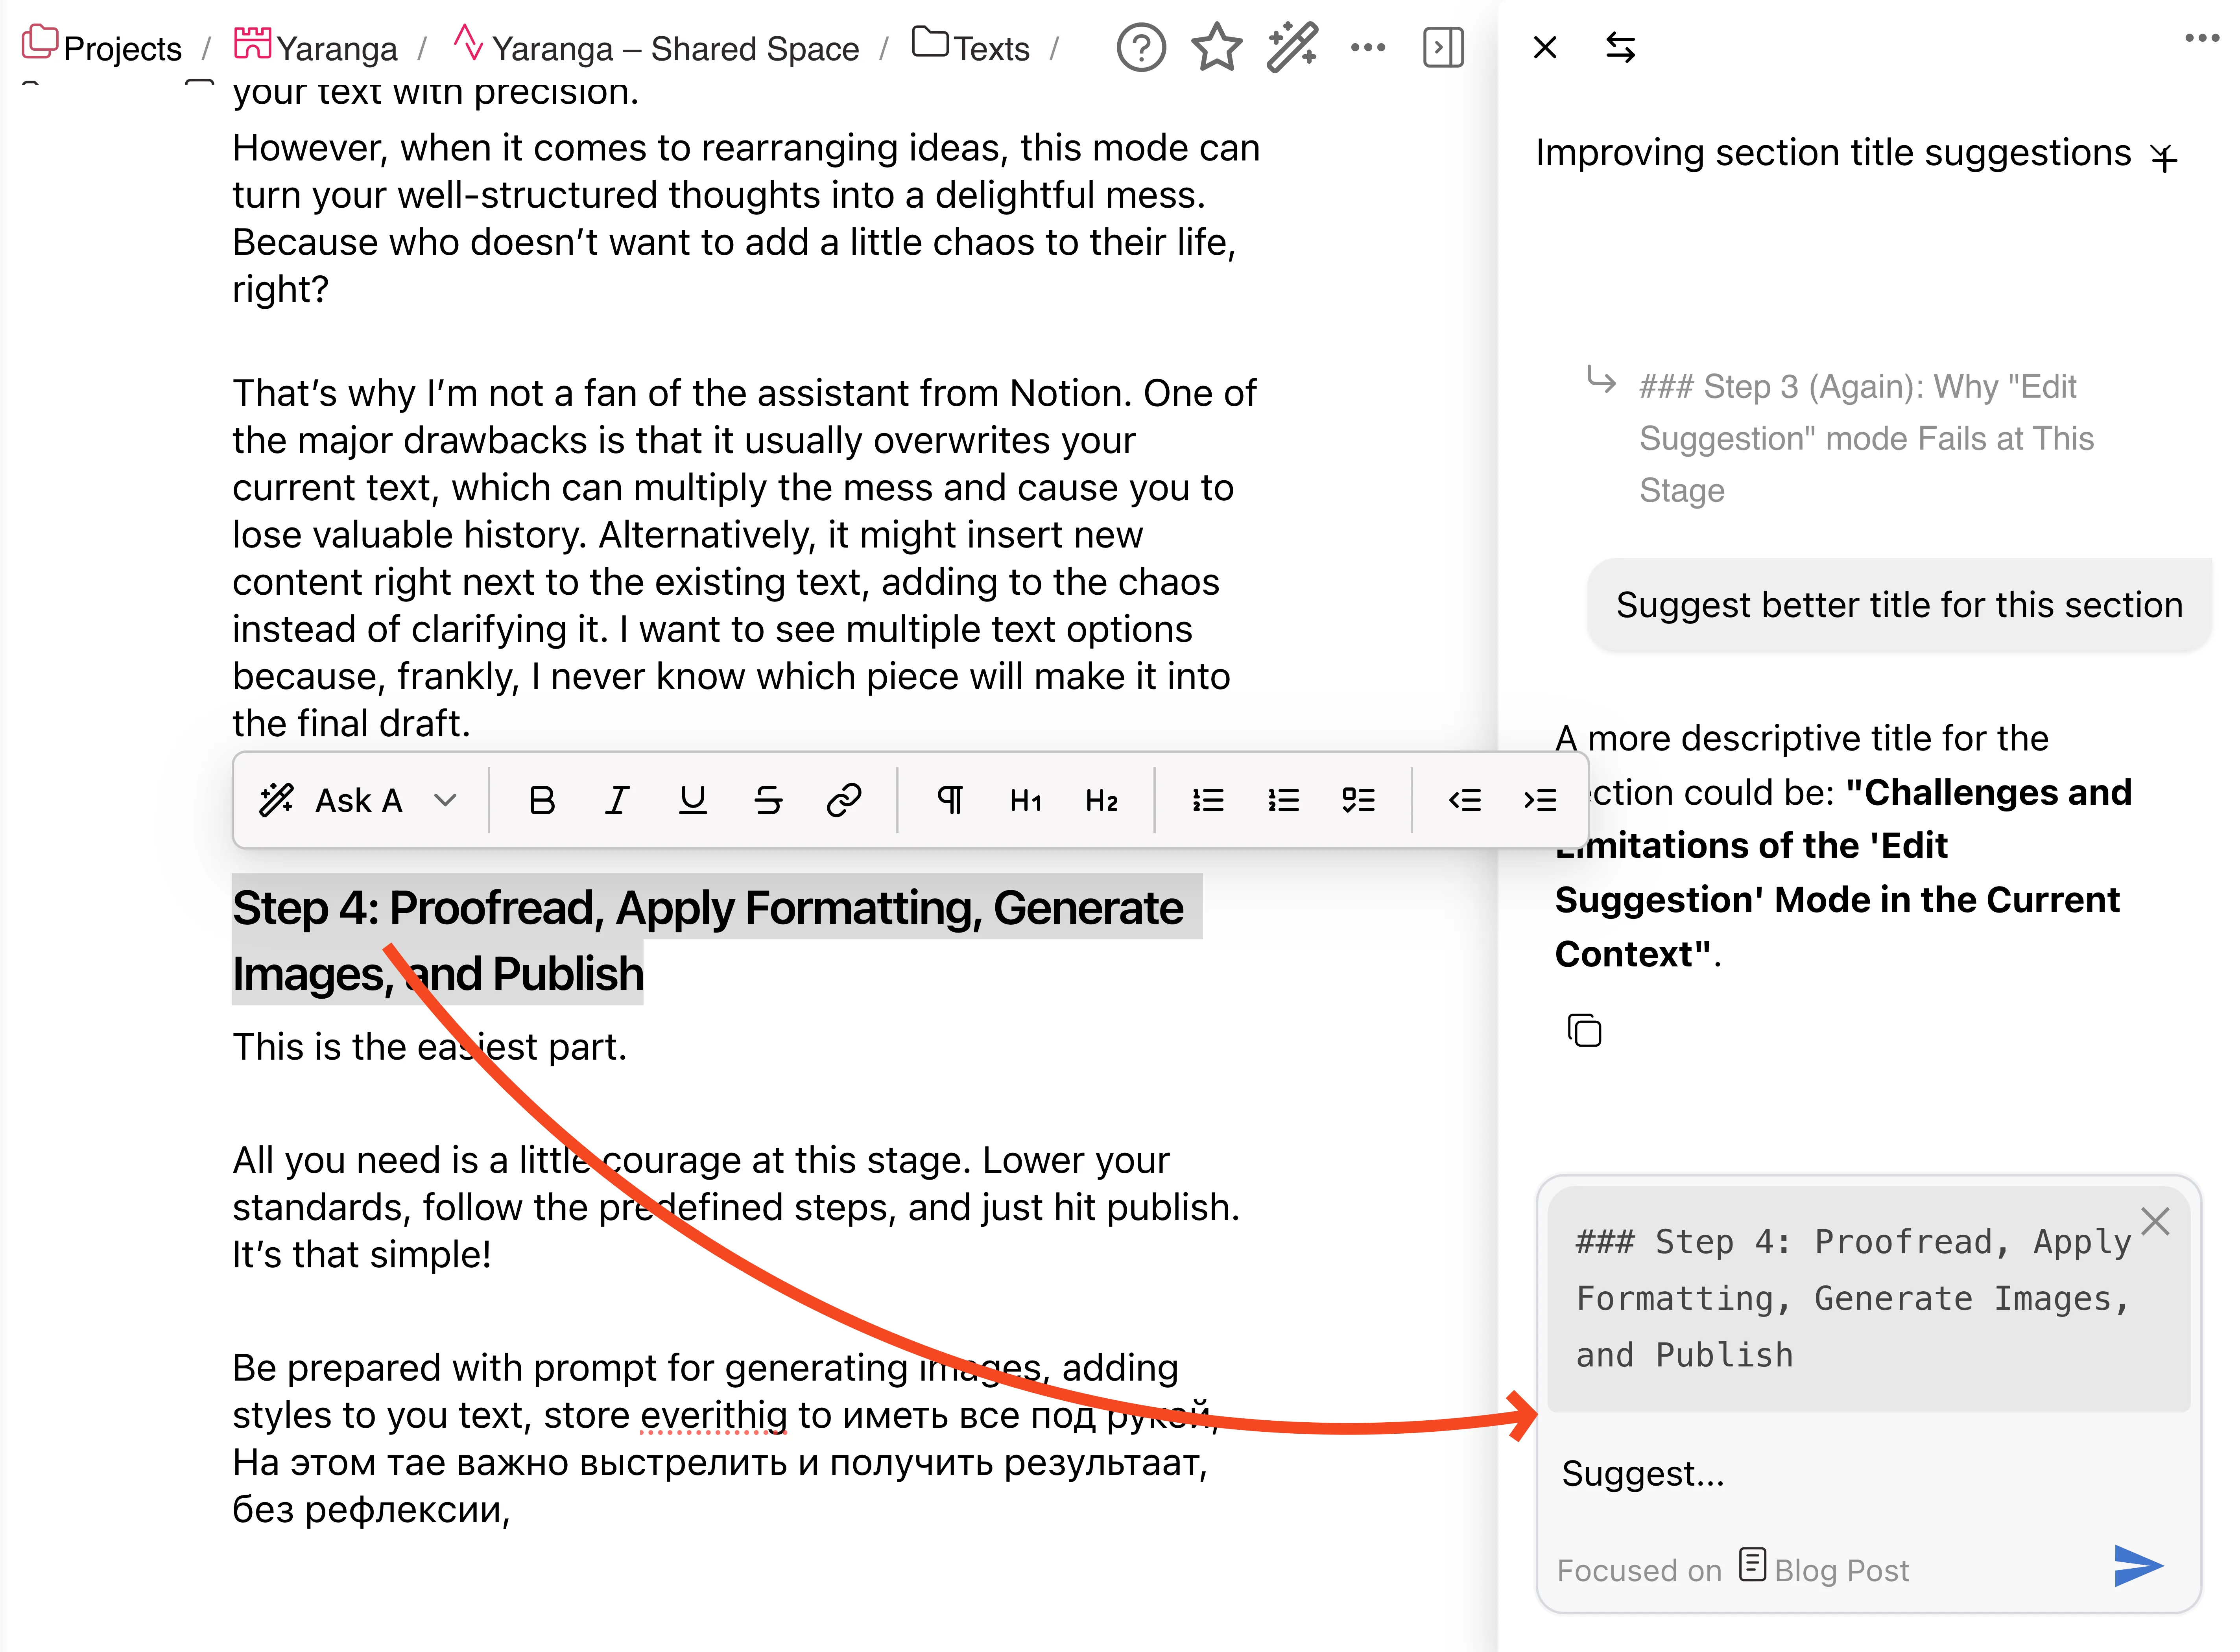Remove the quoted Step 4 context
Viewport: 2240px width, 1652px height.
(2155, 1221)
